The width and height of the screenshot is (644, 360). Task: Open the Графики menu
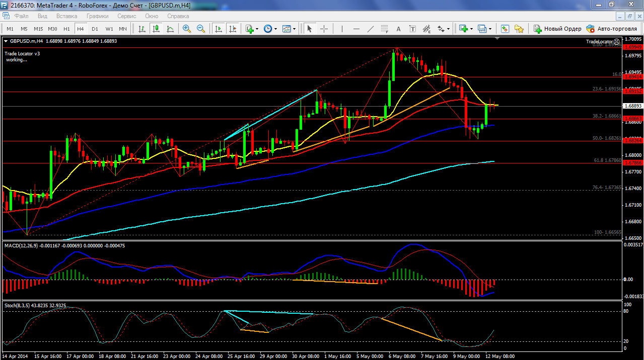97,16
